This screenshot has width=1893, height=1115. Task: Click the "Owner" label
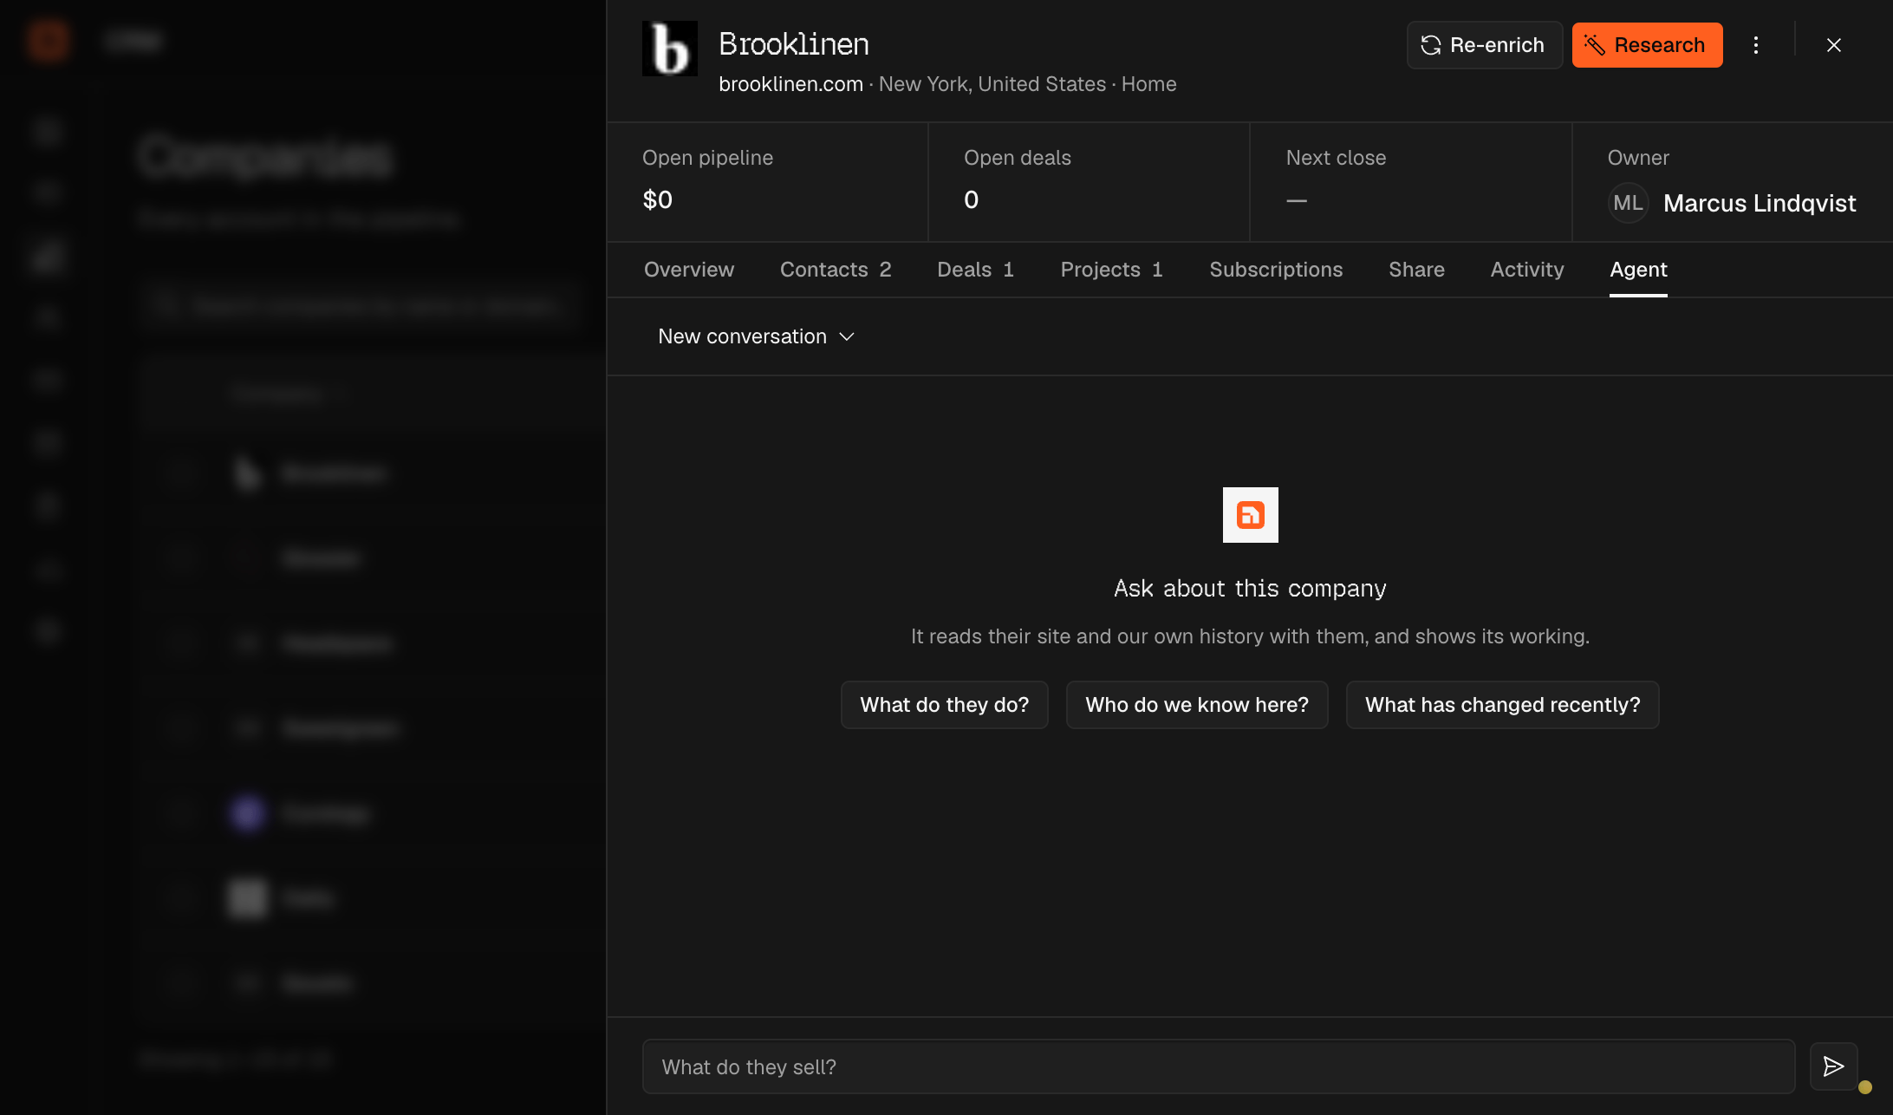[x=1638, y=158]
